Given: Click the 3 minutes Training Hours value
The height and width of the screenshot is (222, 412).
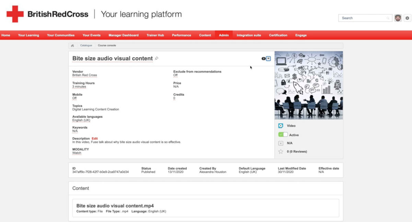Looking at the screenshot, I should point(79,87).
